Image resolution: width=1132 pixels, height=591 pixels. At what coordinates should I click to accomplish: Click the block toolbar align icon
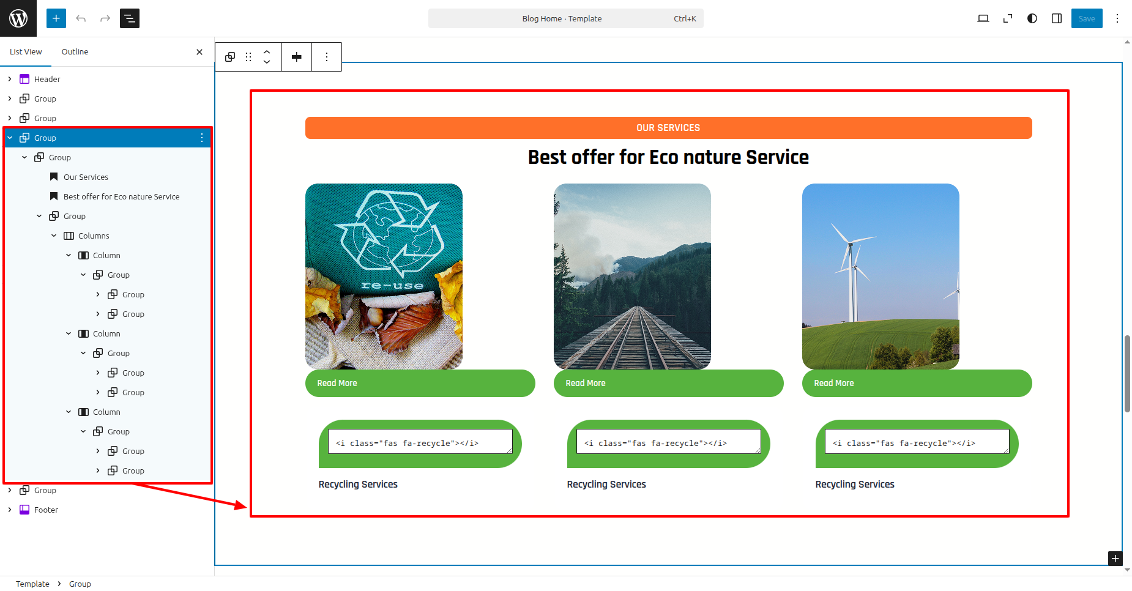pos(297,57)
